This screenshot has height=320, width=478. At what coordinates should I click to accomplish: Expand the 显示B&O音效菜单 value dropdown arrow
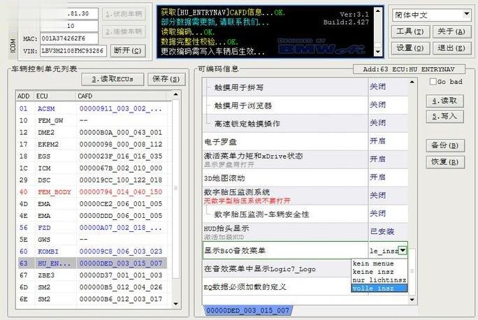click(x=403, y=250)
